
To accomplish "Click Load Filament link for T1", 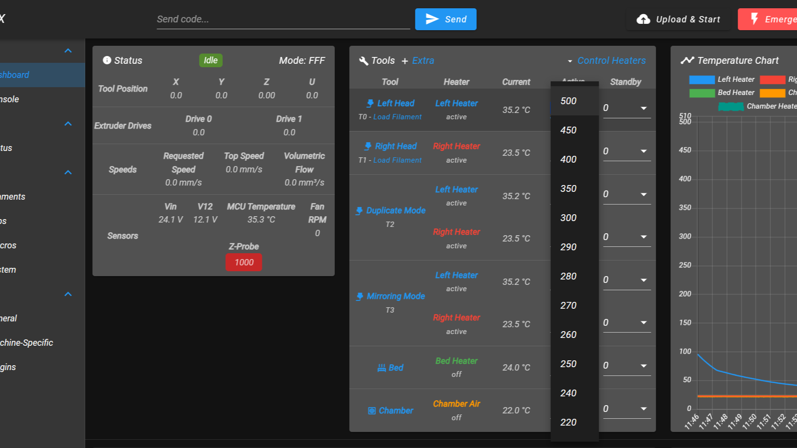I will pyautogui.click(x=397, y=160).
